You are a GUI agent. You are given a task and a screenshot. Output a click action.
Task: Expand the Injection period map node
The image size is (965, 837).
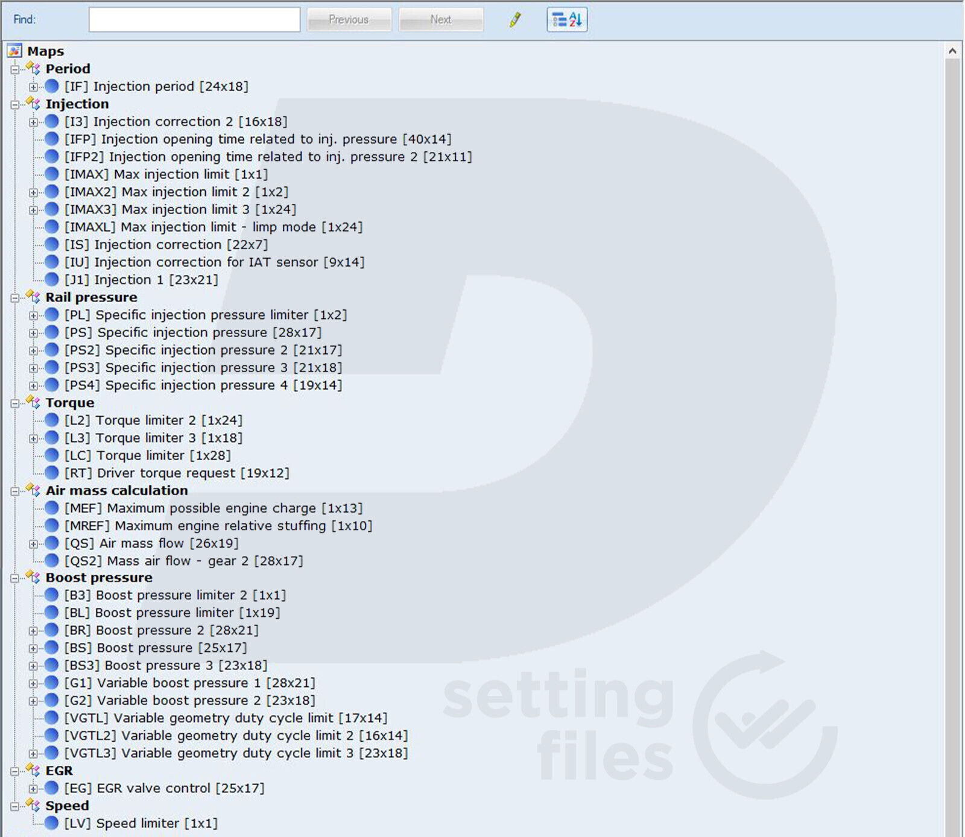pyautogui.click(x=34, y=87)
